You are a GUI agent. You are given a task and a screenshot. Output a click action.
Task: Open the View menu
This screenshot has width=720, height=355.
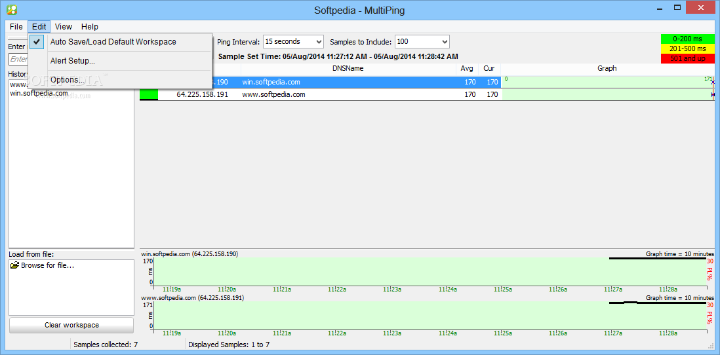point(64,27)
